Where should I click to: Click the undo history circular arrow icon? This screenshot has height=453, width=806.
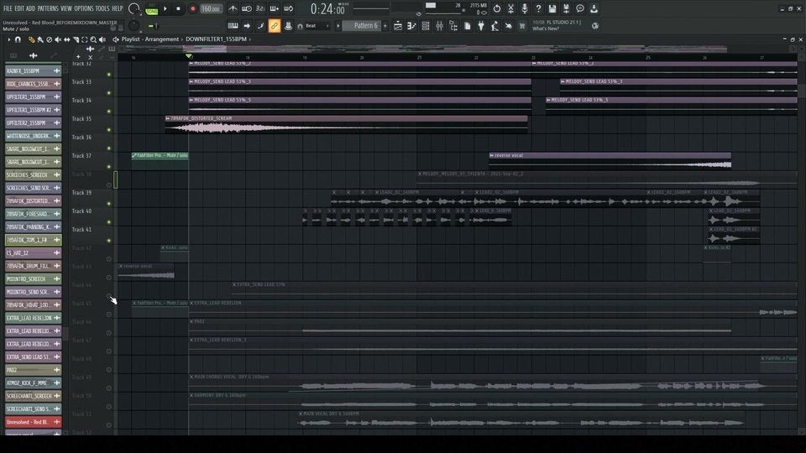point(496,8)
